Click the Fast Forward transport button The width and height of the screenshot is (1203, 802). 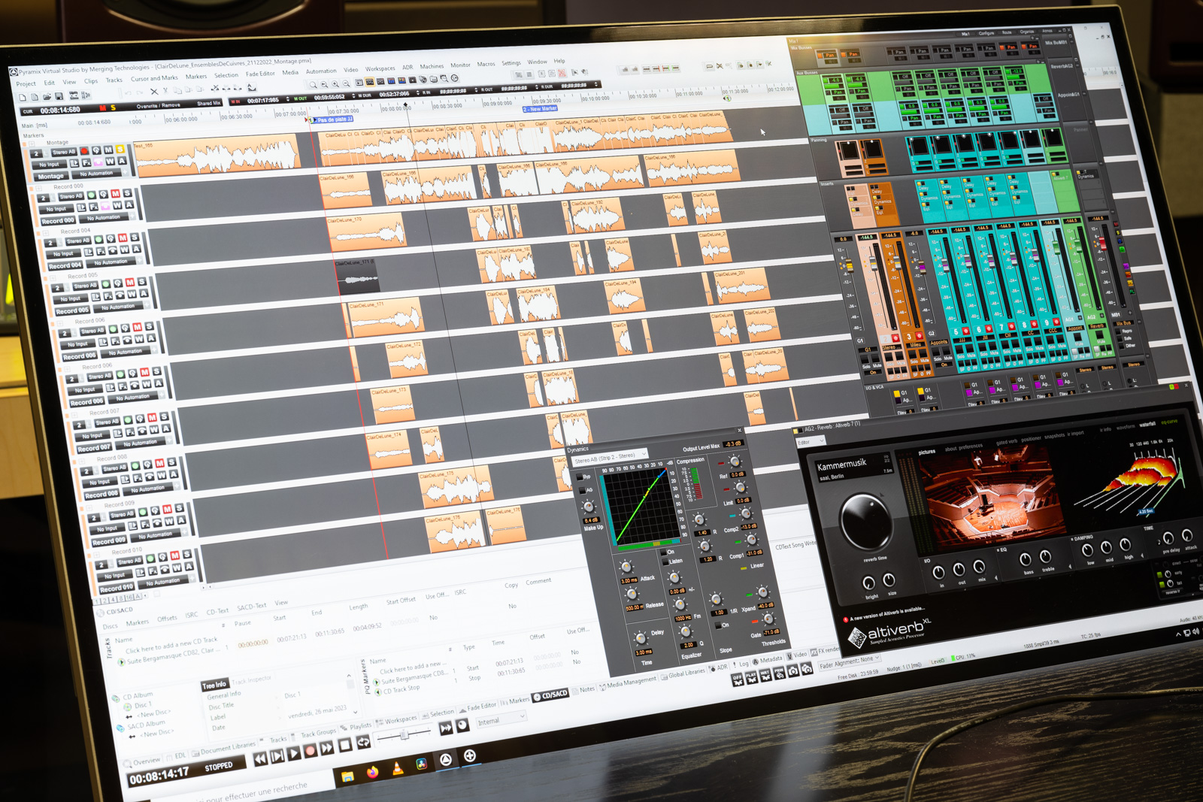click(x=327, y=748)
